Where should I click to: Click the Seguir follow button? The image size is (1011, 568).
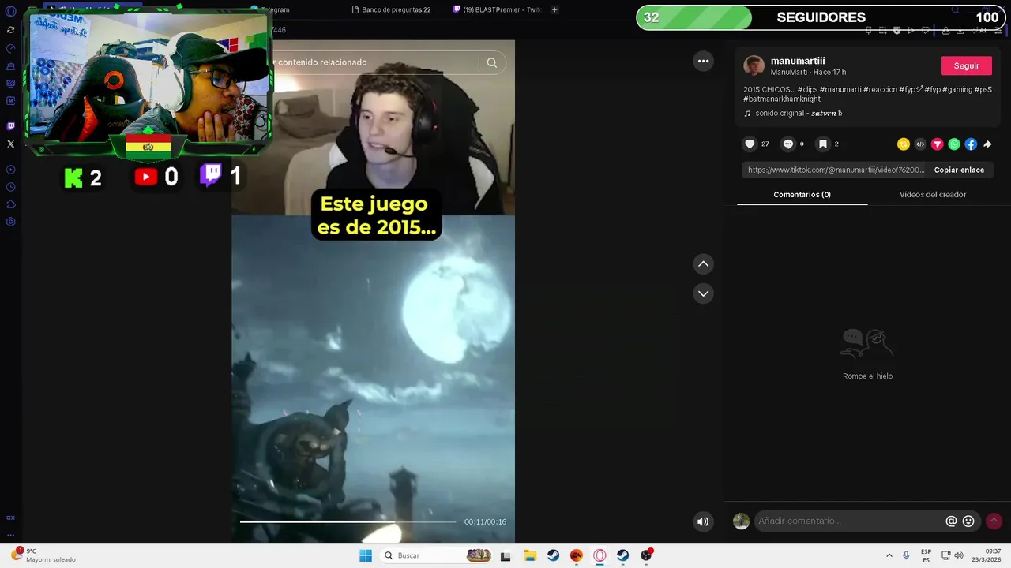(966, 66)
